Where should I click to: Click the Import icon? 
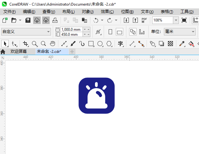[x=126, y=20]
